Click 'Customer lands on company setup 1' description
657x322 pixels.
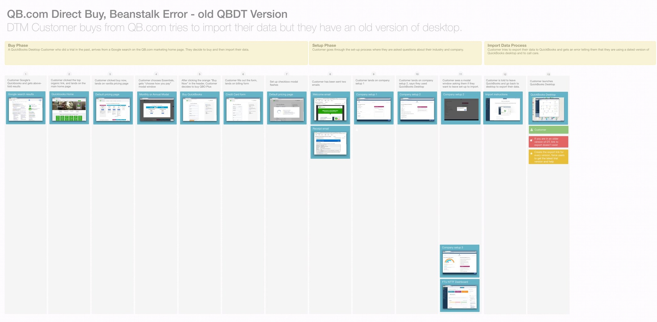click(373, 82)
